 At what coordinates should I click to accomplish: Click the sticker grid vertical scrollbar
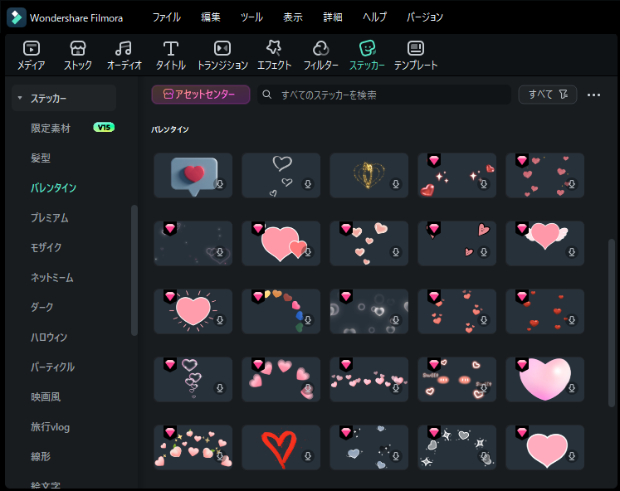tap(613, 315)
